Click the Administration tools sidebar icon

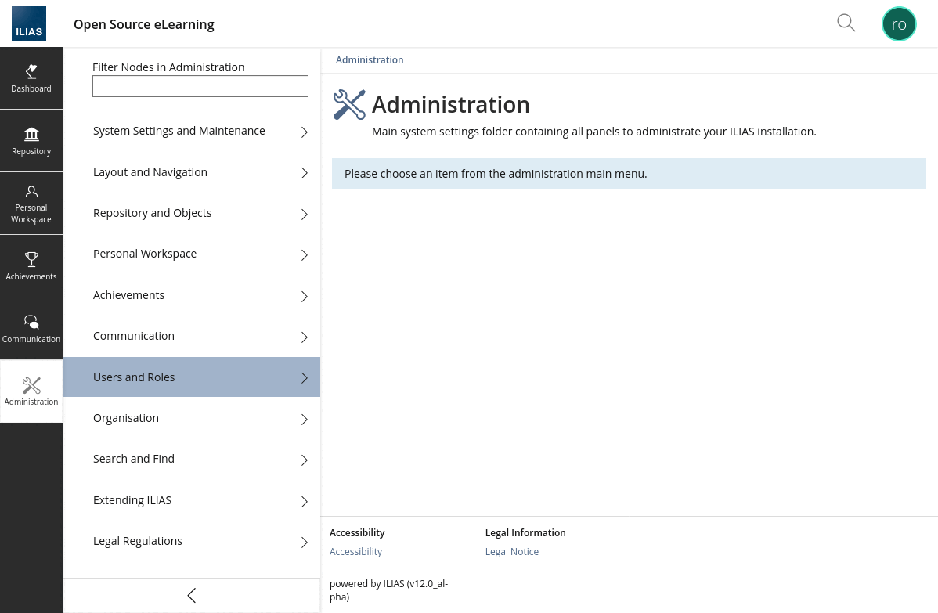[x=31, y=391]
